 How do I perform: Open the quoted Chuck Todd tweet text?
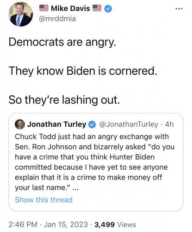coord(94,162)
